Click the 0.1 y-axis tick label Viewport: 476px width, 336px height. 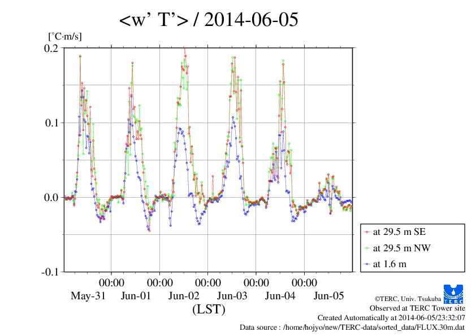pos(51,123)
